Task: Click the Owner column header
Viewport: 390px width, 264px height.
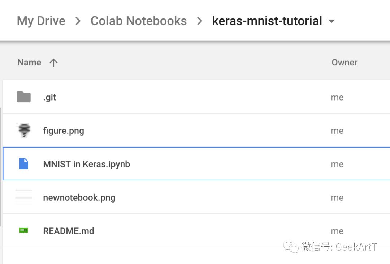Action: 344,63
